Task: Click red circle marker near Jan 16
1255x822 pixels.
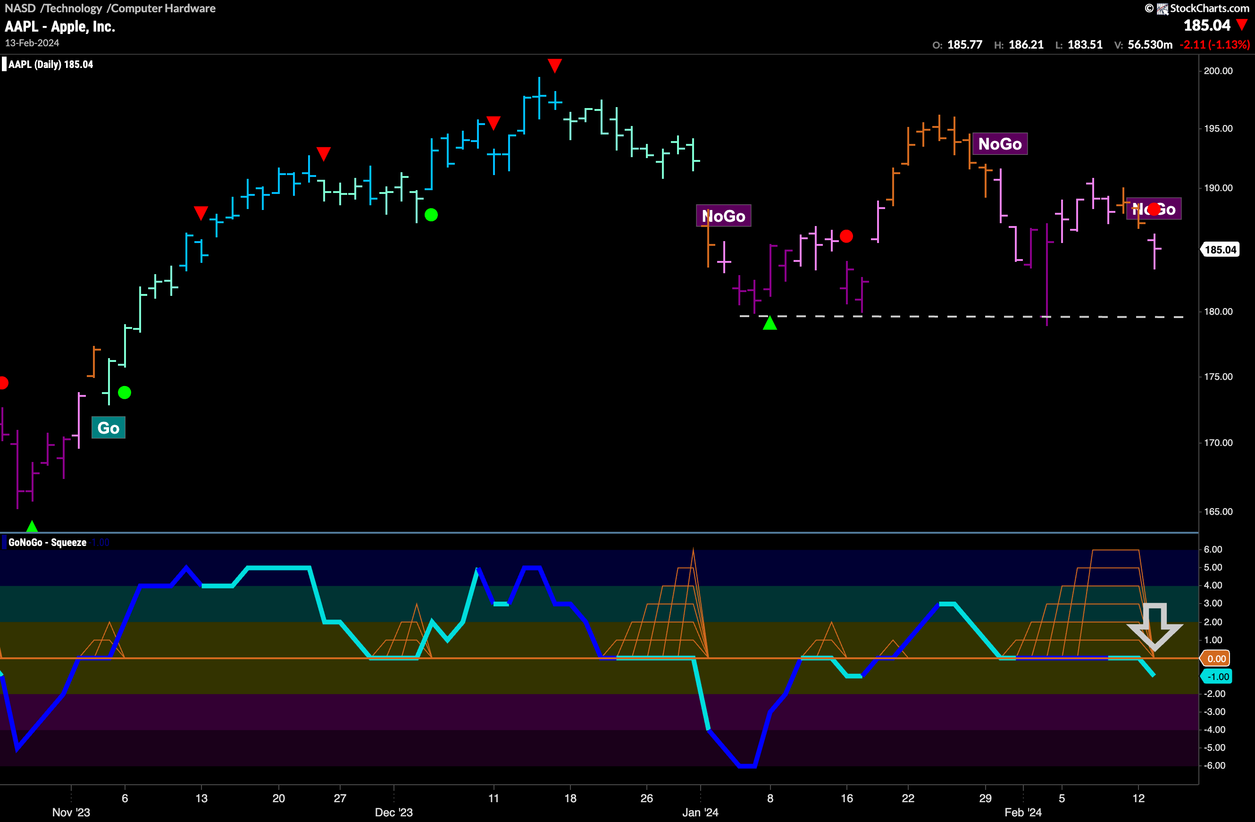Action: point(846,235)
